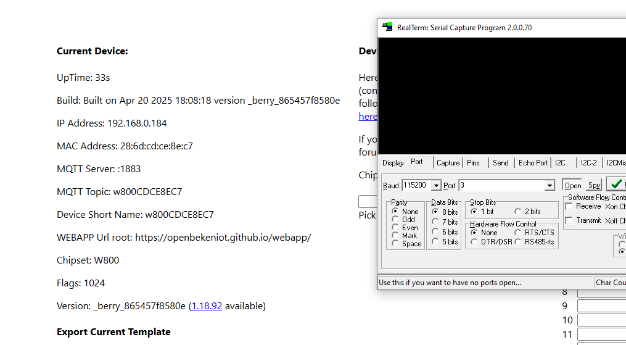The height and width of the screenshot is (345, 626).
Task: Switch to the I2C-2 tab
Action: pyautogui.click(x=589, y=162)
